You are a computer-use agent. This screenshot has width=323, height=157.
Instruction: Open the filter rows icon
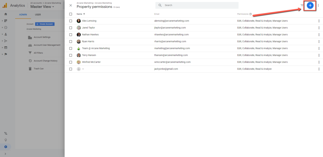pyautogui.click(x=302, y=5)
